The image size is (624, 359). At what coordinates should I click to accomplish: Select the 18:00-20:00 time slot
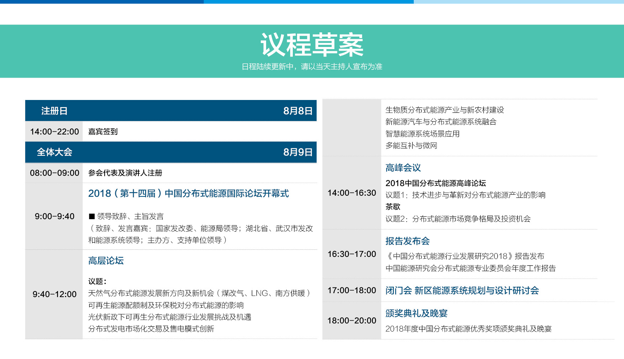tap(351, 321)
